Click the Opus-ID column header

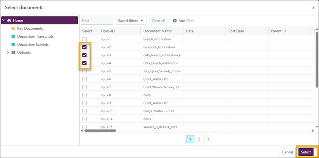[x=119, y=31]
